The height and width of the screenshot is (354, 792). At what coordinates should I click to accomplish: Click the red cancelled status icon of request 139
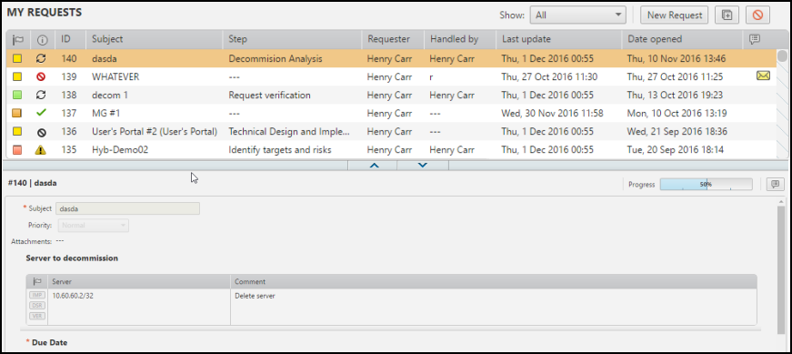pos(41,76)
